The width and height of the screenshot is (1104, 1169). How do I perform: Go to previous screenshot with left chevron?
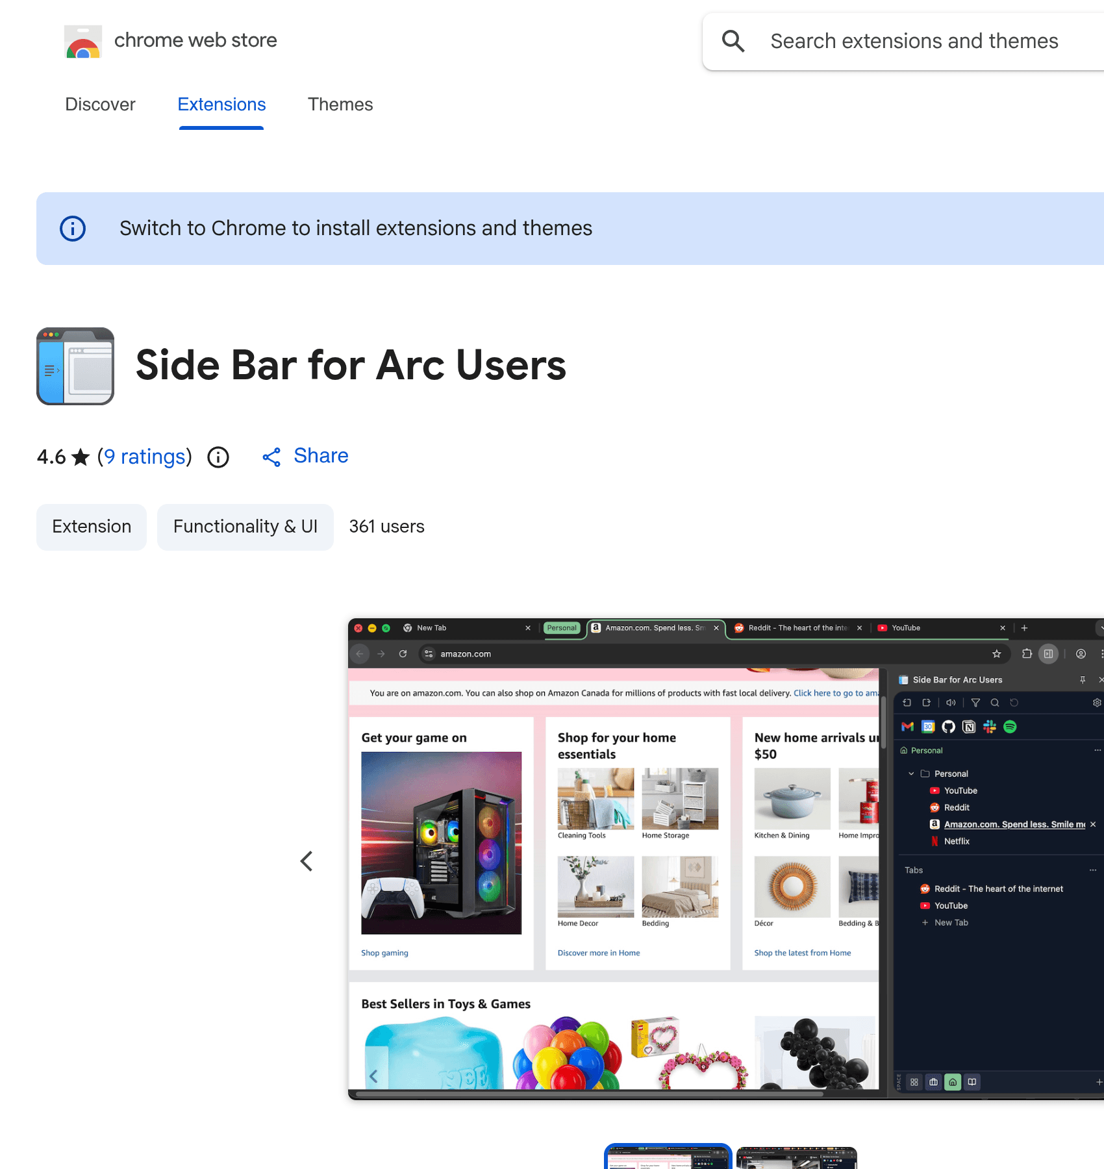[307, 861]
